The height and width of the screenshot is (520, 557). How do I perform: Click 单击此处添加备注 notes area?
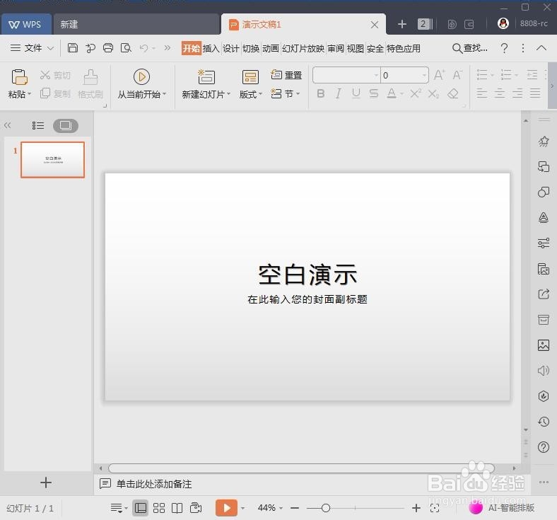click(154, 484)
